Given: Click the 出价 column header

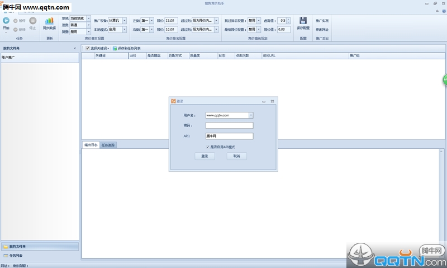Looking at the screenshot, I should point(137,55).
